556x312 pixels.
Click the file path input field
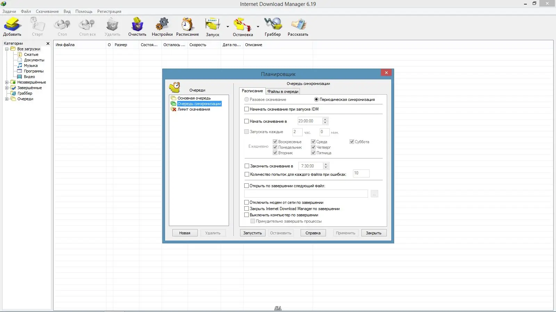point(306,194)
